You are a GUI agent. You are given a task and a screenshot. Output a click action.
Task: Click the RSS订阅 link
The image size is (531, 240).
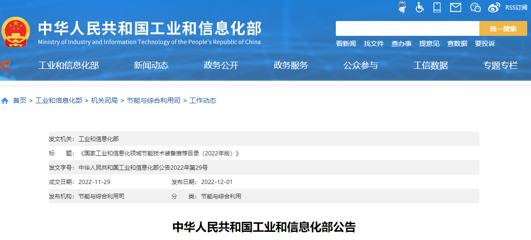(x=516, y=7)
